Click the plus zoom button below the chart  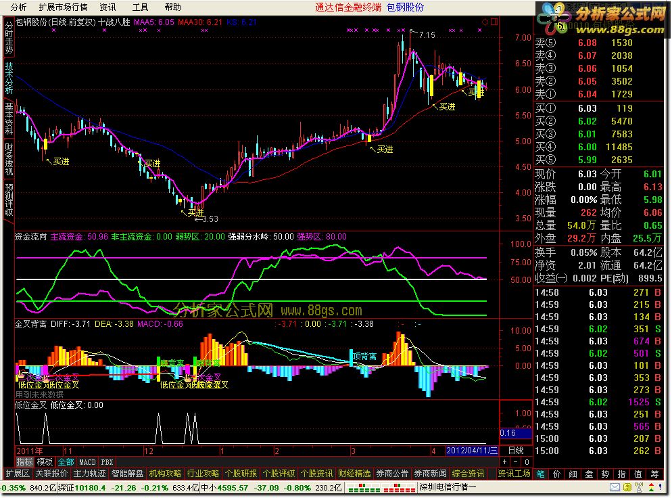tap(505, 462)
